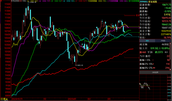172x101 pixels.
Task: Click the 2024/10 date label on time axis
Action: [x=16, y=99]
